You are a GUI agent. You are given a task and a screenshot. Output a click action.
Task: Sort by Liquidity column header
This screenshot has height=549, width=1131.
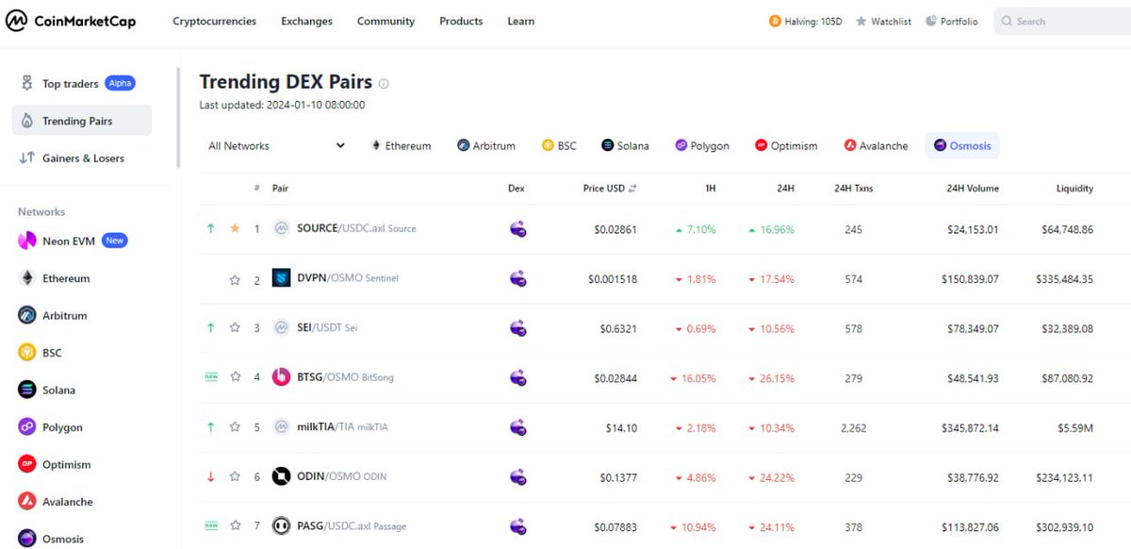pyautogui.click(x=1074, y=189)
